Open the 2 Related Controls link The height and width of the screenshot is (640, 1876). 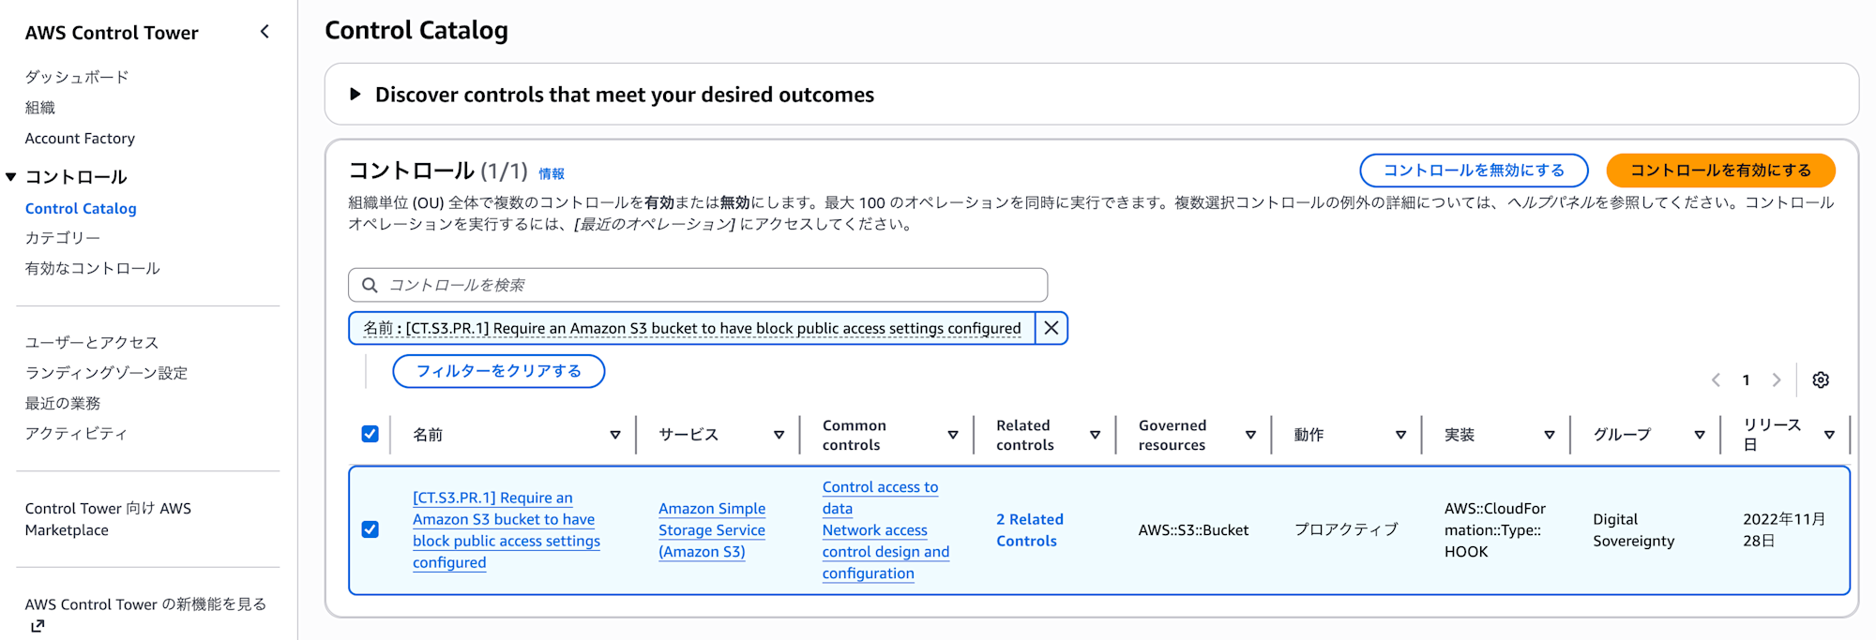[x=1029, y=529]
